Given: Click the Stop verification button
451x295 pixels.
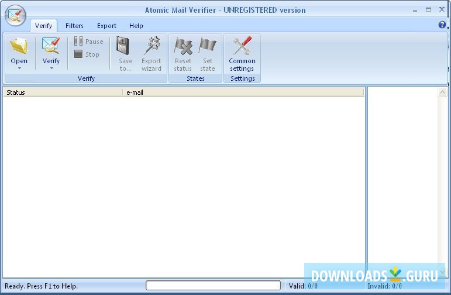Looking at the screenshot, I should coord(87,54).
